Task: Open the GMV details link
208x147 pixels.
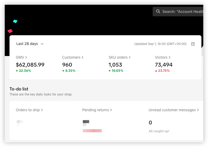Action: click(x=21, y=57)
